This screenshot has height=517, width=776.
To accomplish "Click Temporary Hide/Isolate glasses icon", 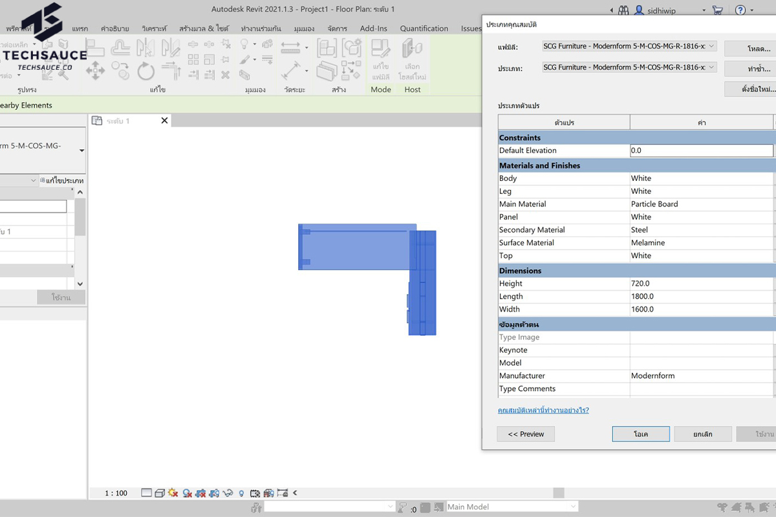I will [228, 493].
